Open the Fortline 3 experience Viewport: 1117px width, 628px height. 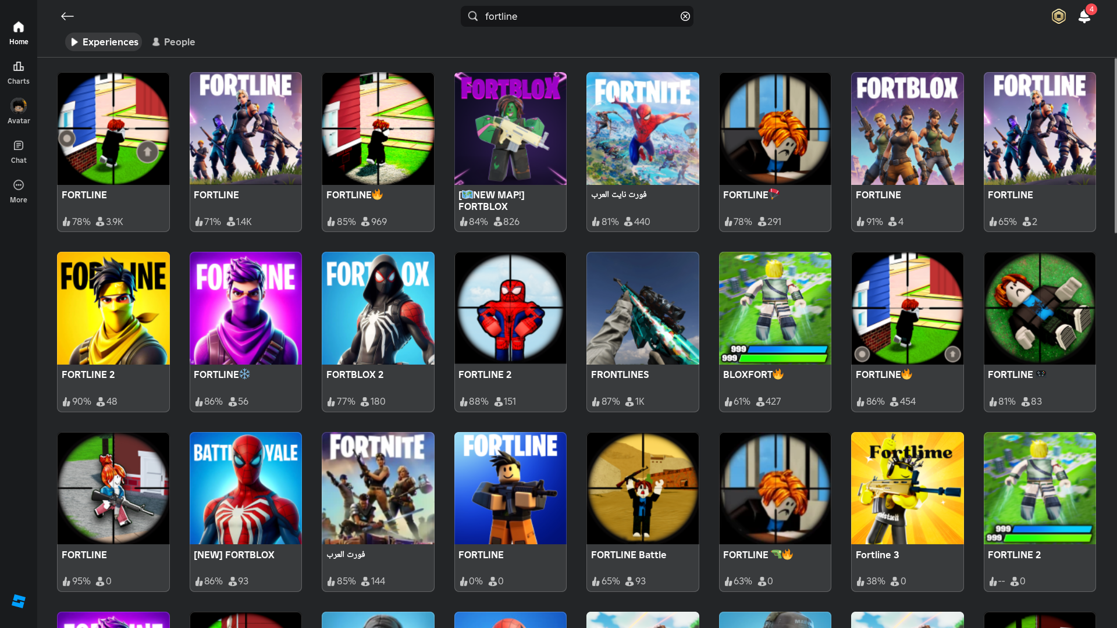point(907,488)
